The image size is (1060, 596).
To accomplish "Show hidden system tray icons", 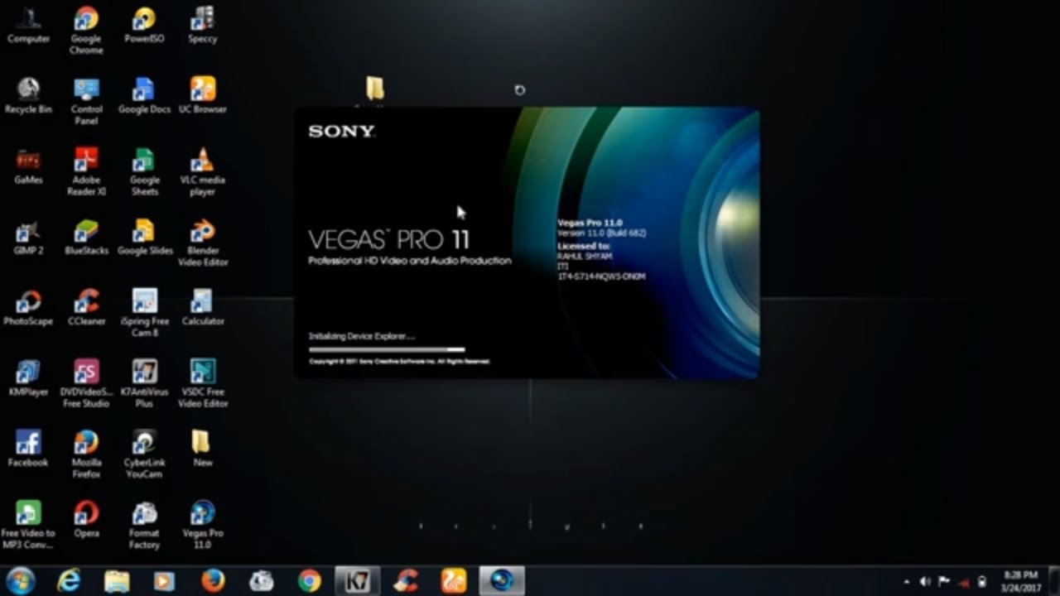I will click(x=907, y=582).
